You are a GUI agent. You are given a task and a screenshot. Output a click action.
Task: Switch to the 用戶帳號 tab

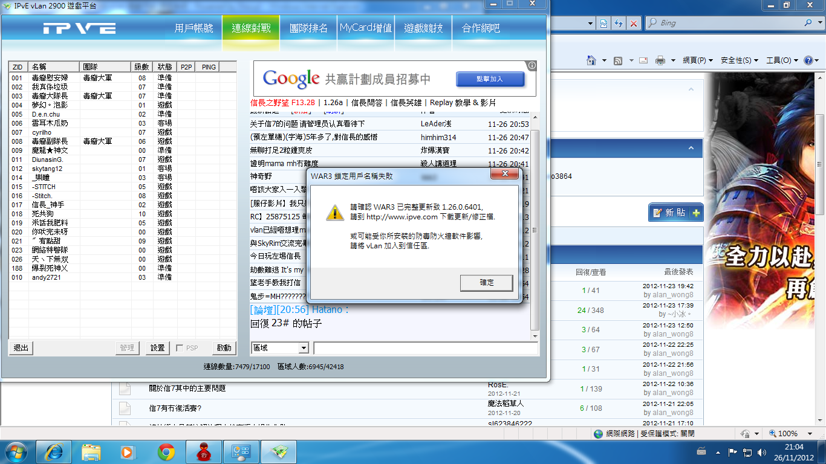193,28
